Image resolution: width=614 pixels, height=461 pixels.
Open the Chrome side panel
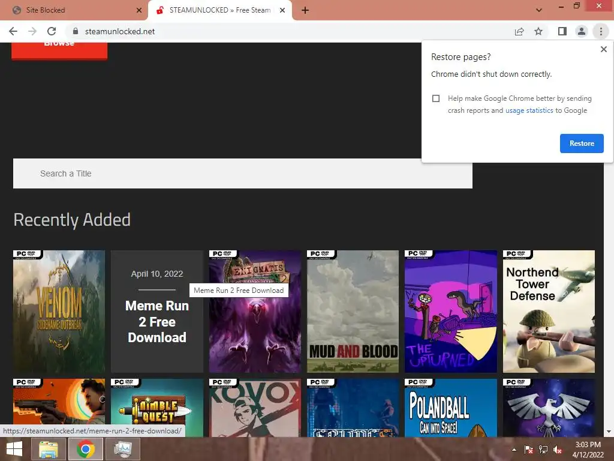(x=562, y=31)
